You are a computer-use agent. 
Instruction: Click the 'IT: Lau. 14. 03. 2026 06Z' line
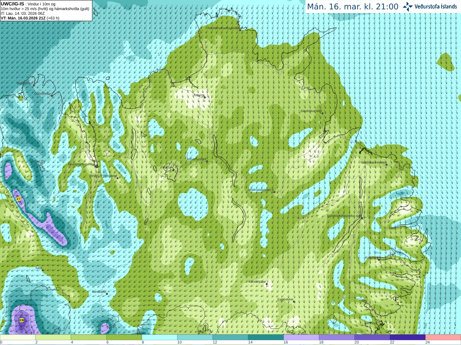click(23, 13)
